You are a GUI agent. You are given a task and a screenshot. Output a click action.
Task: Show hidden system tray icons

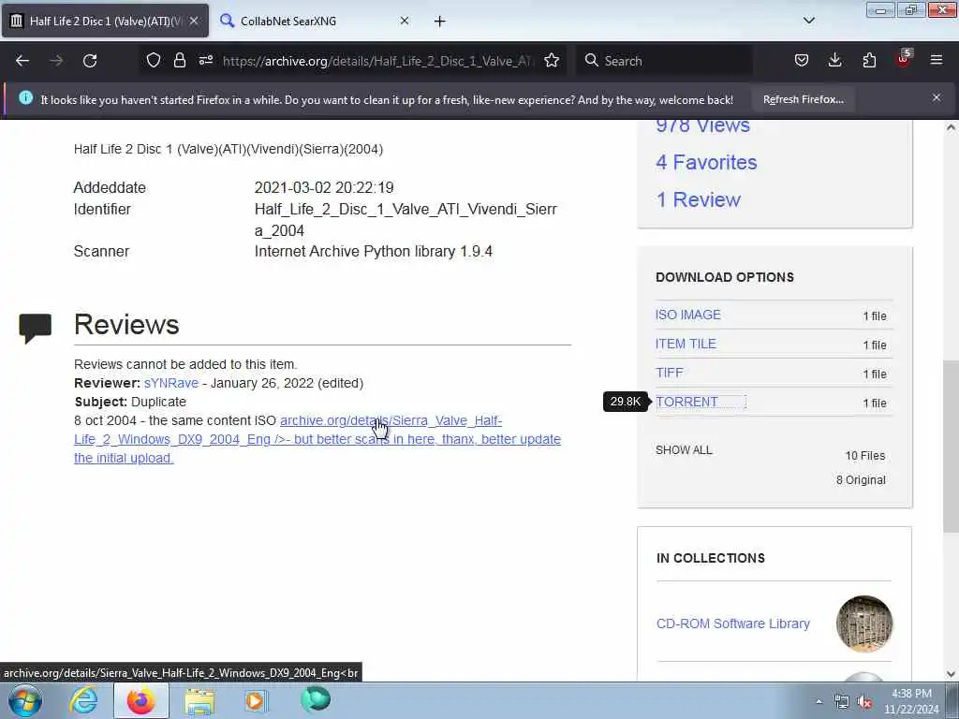(819, 701)
